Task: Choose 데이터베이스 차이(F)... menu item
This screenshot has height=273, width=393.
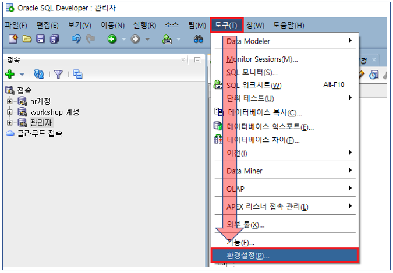Action: coord(285,140)
